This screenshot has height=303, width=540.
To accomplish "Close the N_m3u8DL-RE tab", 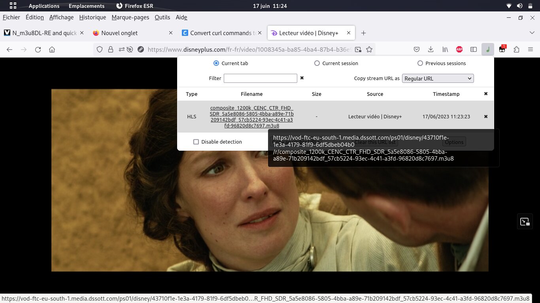I will [x=82, y=33].
